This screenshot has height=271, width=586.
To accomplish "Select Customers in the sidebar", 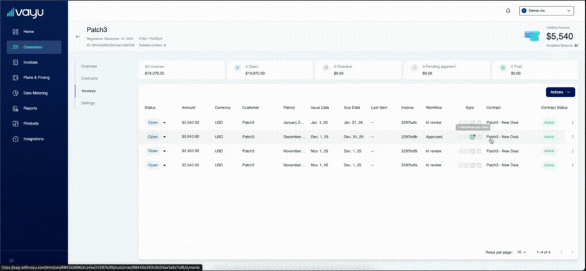I will coord(34,47).
